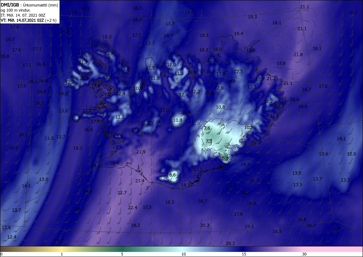Click the '1' tick on color scale
The height and width of the screenshot is (257, 363).
(62, 254)
